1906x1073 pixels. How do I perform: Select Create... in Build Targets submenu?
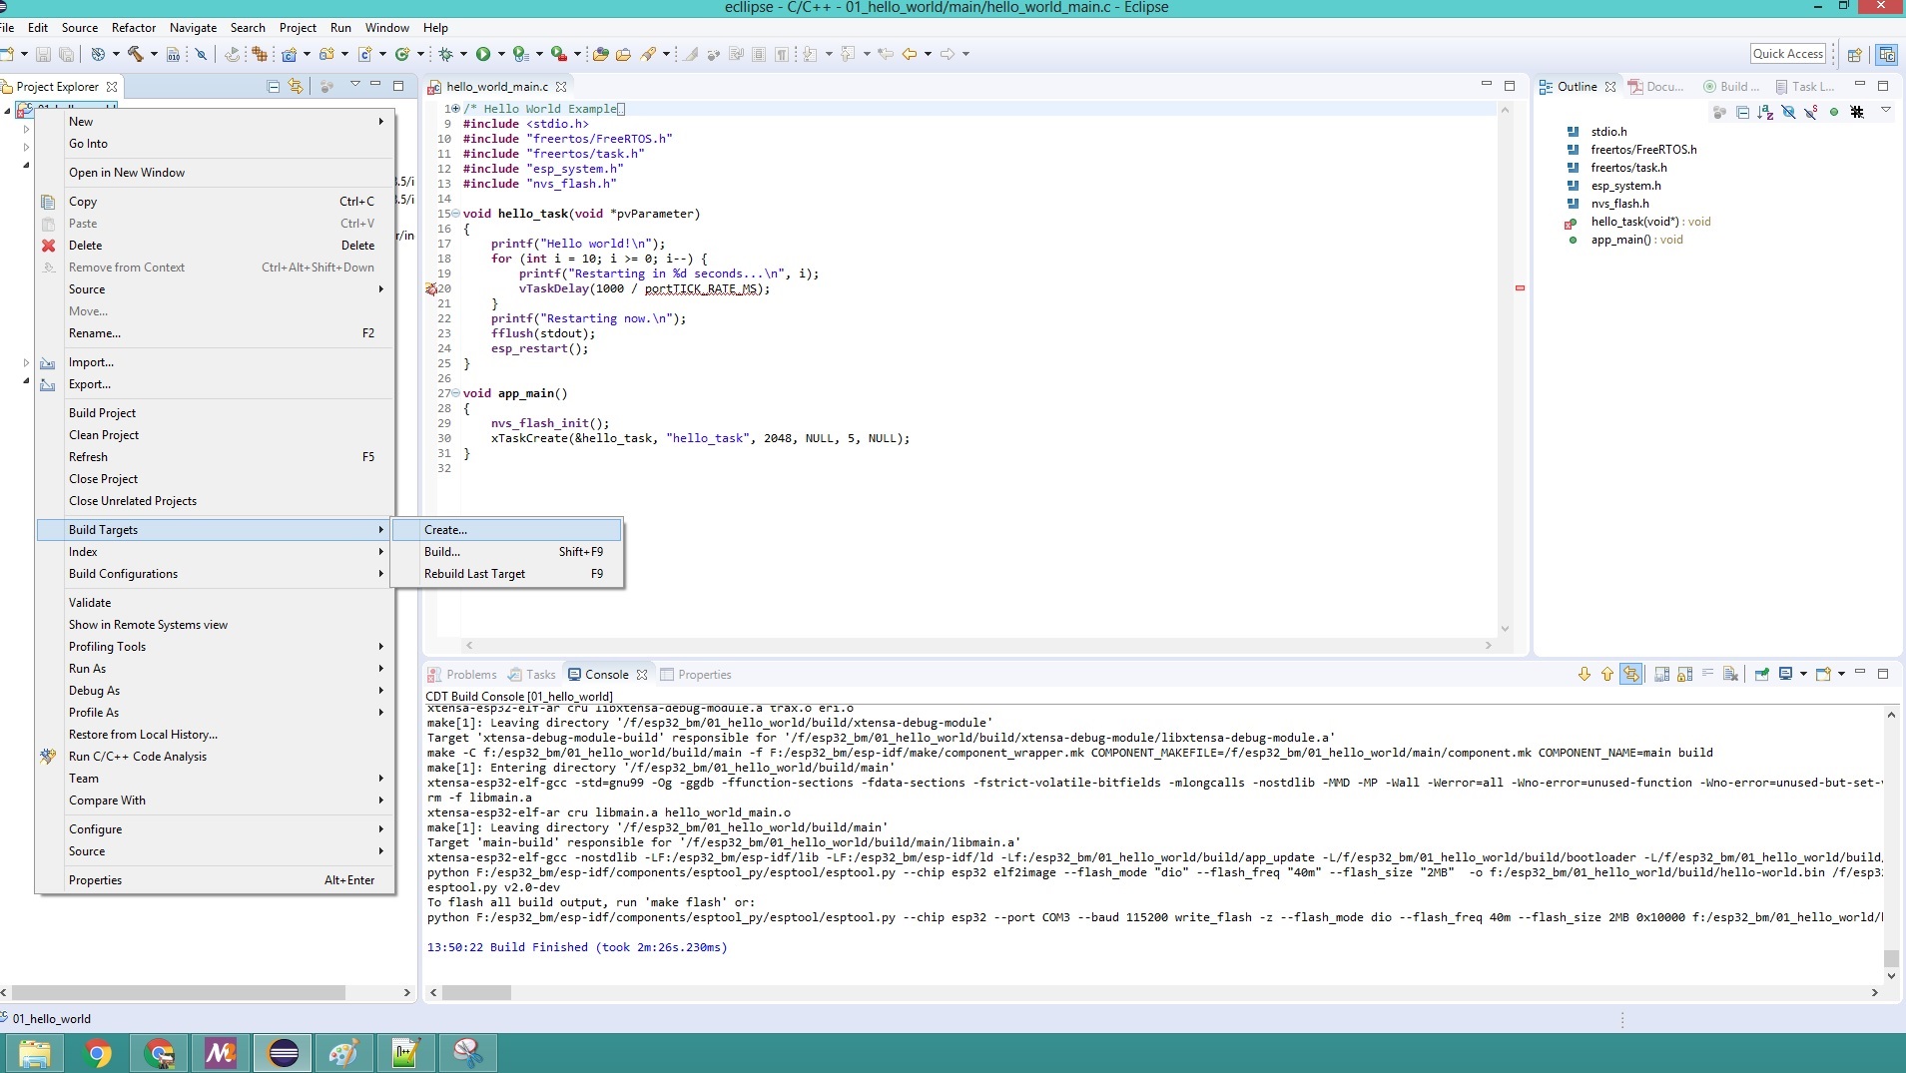click(x=507, y=530)
